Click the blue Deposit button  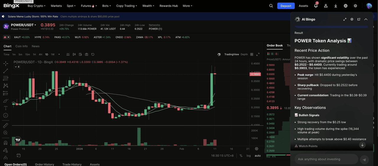click(x=286, y=6)
